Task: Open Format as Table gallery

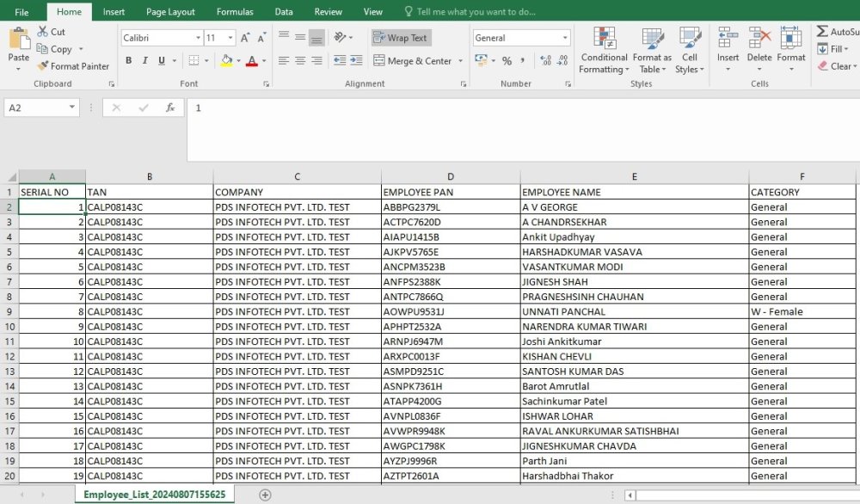Action: [x=652, y=50]
